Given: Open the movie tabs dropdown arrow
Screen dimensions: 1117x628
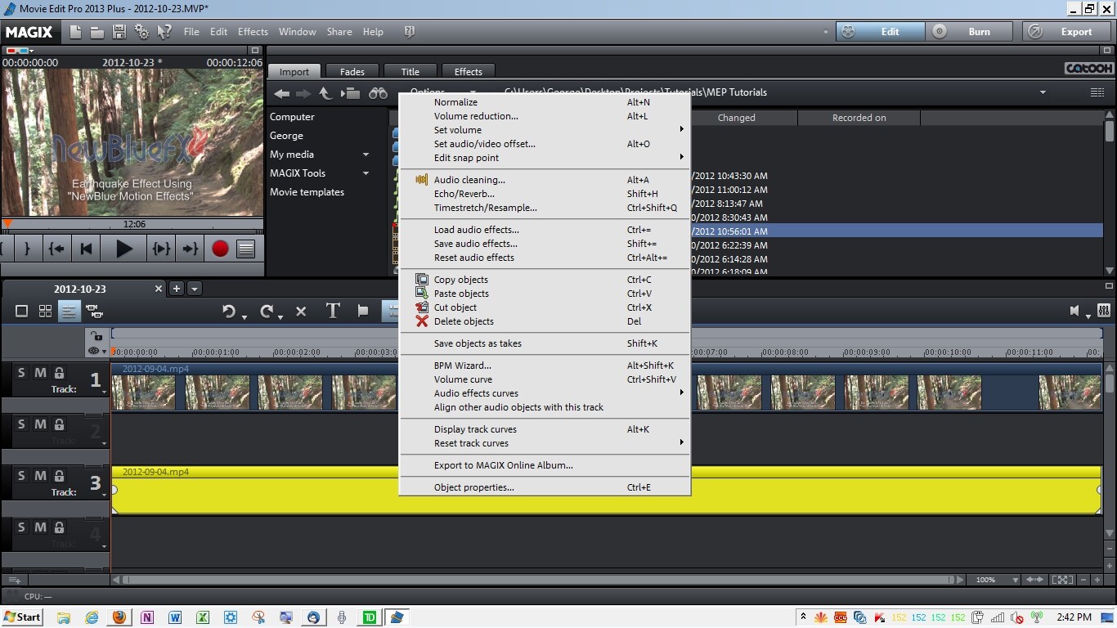Looking at the screenshot, I should [x=195, y=289].
